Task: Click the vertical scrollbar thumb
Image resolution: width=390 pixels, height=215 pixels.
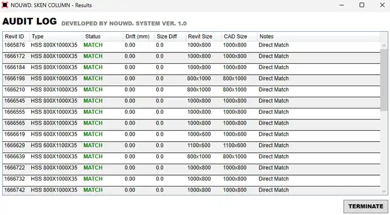Action: [x=384, y=80]
